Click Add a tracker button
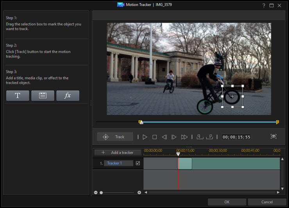Image resolution: width=289 pixels, height=208 pixels. (x=118, y=152)
